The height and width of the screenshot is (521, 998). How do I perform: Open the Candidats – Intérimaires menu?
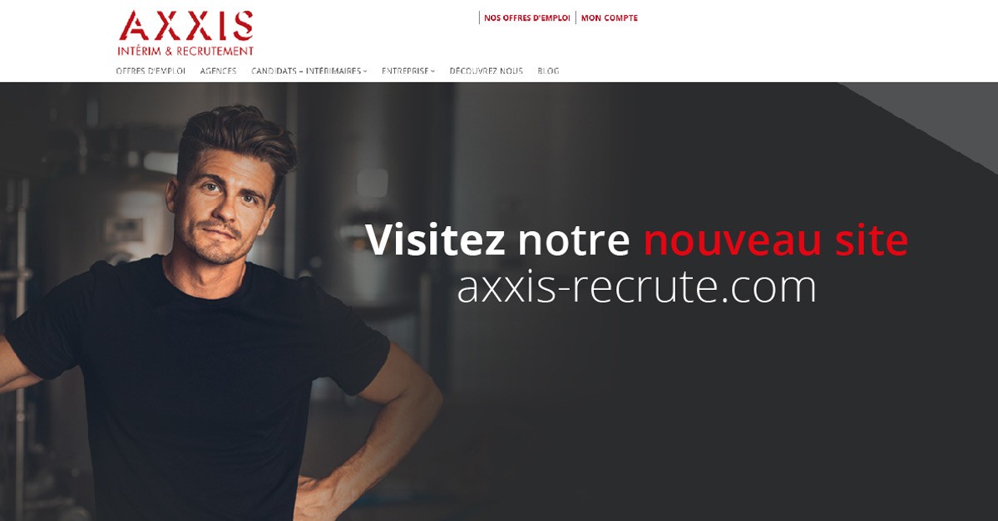tap(306, 71)
